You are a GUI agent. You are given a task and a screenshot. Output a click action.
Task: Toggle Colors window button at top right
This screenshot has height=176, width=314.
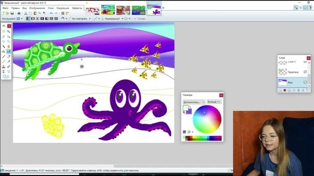pyautogui.click(x=310, y=8)
